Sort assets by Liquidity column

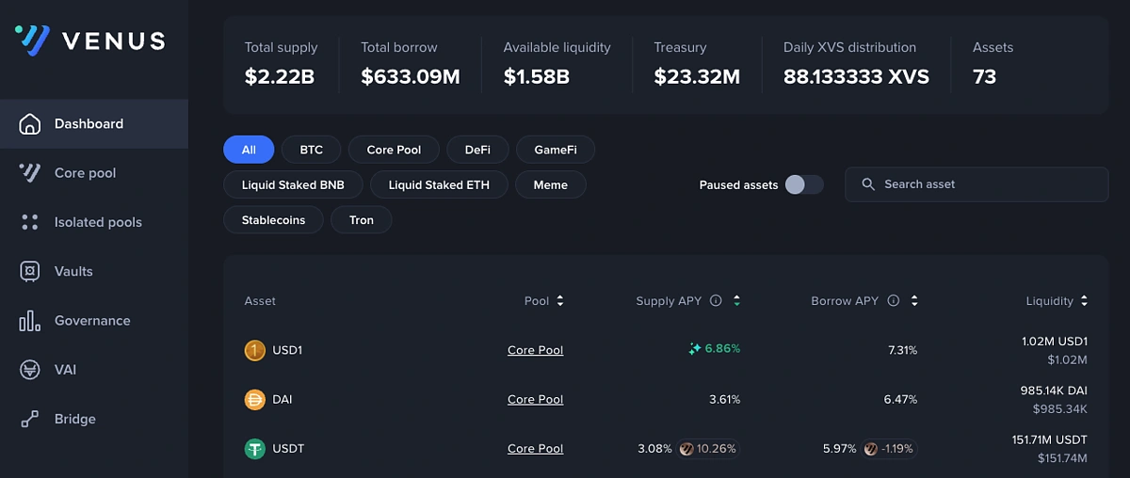[1085, 301]
